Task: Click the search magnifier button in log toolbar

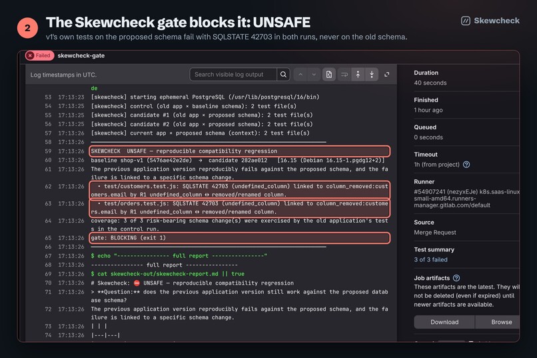Action: (x=283, y=75)
